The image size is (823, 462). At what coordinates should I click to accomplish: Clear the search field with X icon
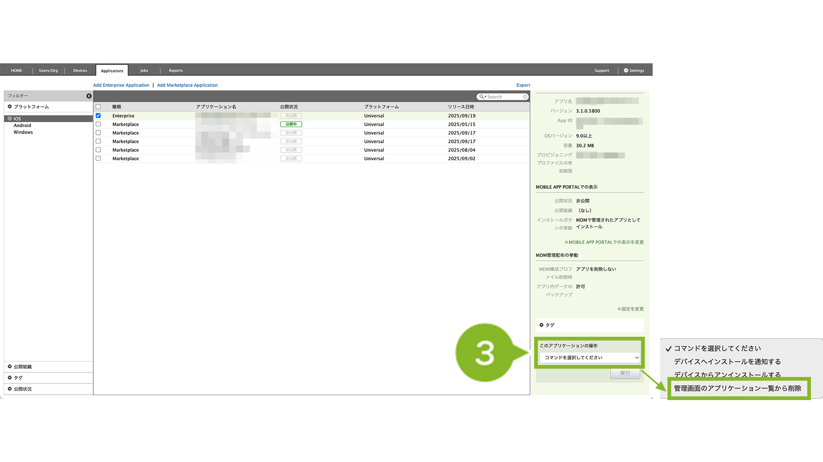(525, 97)
